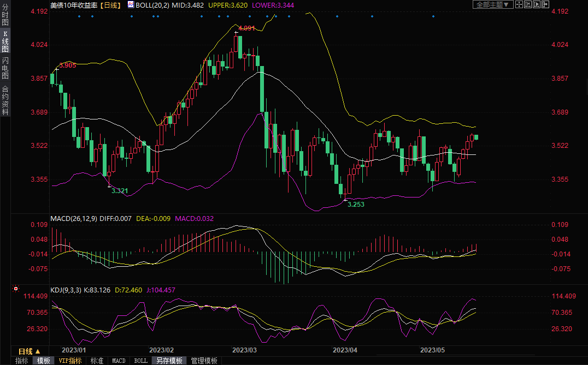Switch to 分时图 side tab
The width and height of the screenshot is (588, 365).
5,15
